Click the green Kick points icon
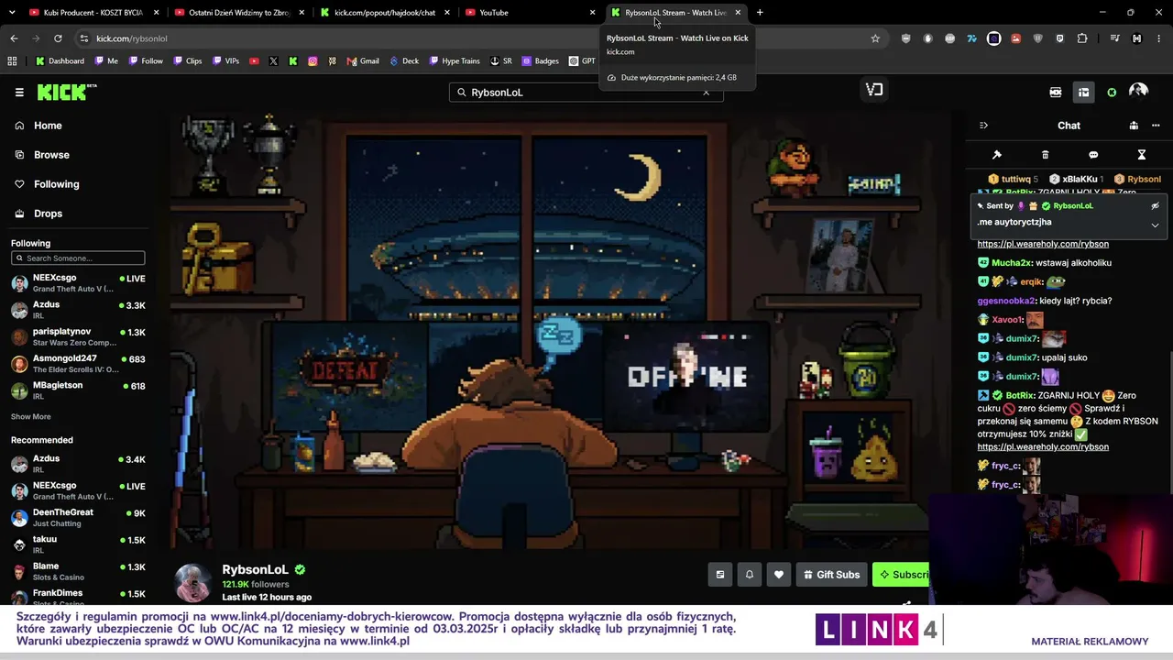 1112,93
